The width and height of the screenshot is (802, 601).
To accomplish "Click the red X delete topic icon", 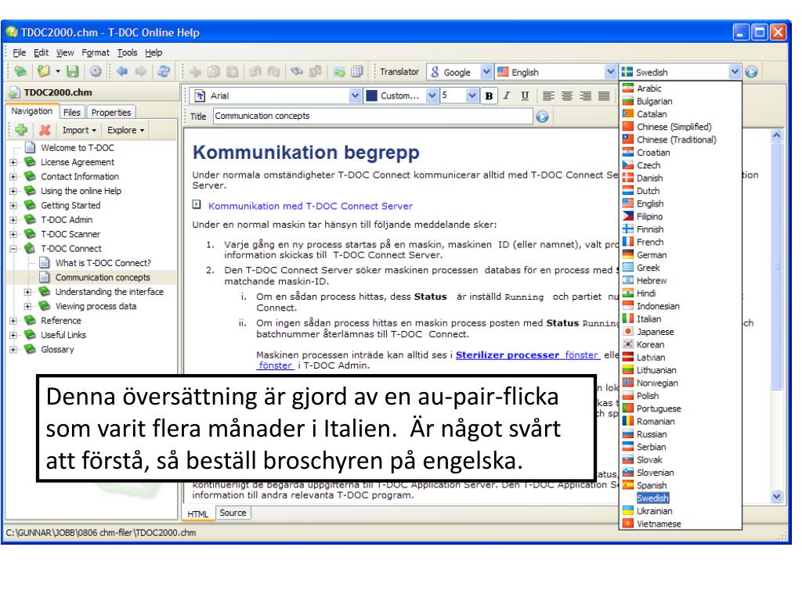I will tap(45, 130).
